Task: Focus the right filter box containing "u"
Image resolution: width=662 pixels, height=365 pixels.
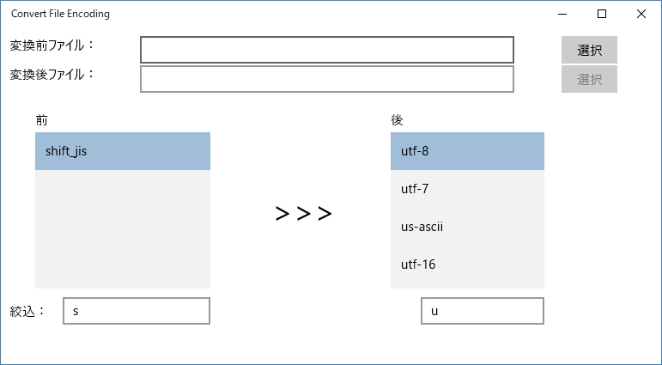Action: point(483,311)
